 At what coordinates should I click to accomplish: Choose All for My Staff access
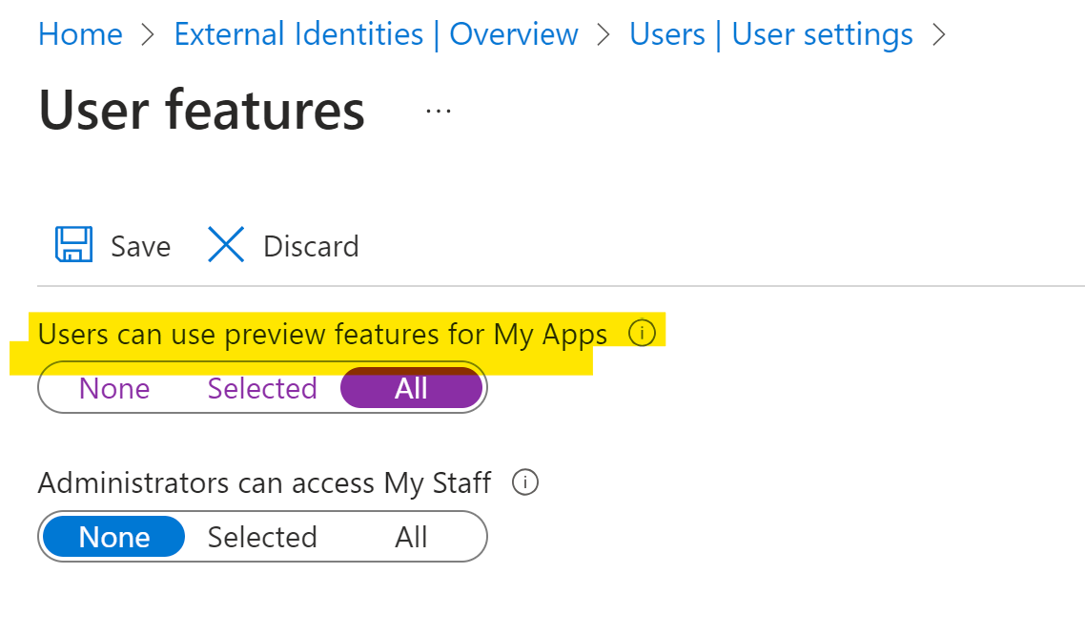click(411, 538)
